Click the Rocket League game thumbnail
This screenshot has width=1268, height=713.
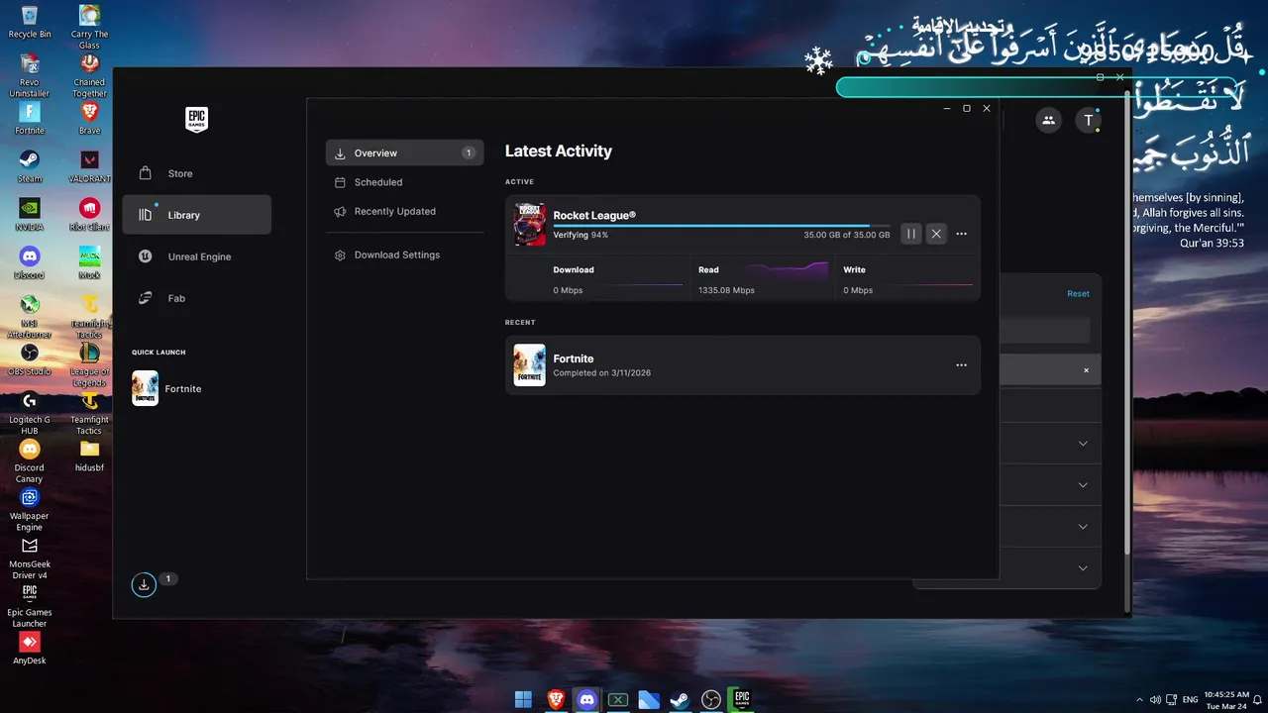(529, 224)
